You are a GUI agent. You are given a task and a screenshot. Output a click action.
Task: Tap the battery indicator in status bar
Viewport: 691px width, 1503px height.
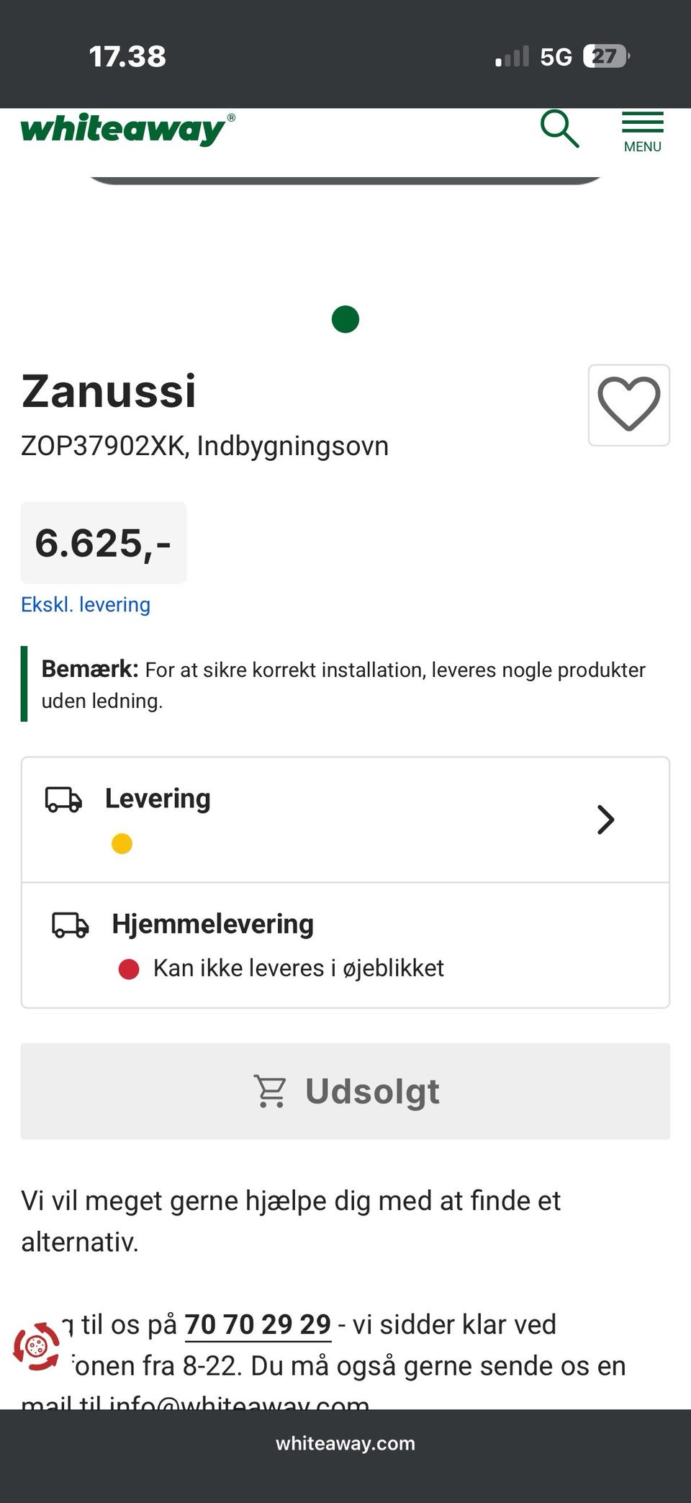pos(605,56)
